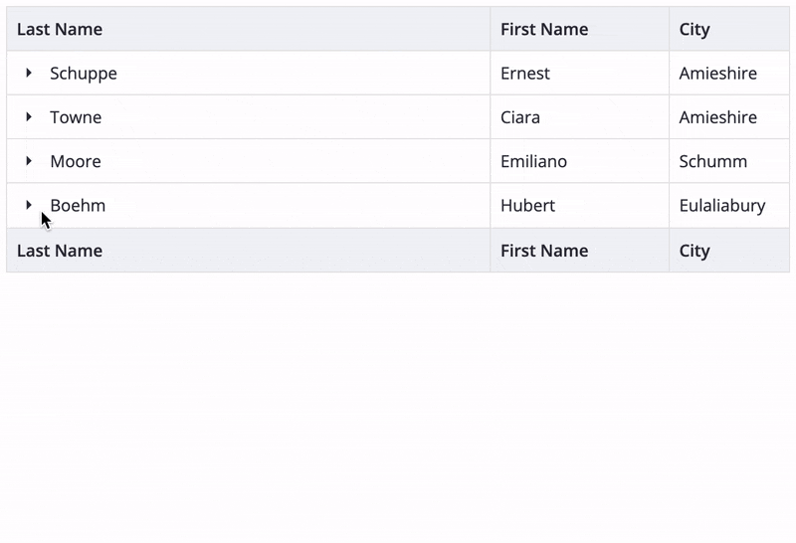Click Amieshire in the Towne row
Viewport: 796px width, 543px height.
(x=729, y=117)
